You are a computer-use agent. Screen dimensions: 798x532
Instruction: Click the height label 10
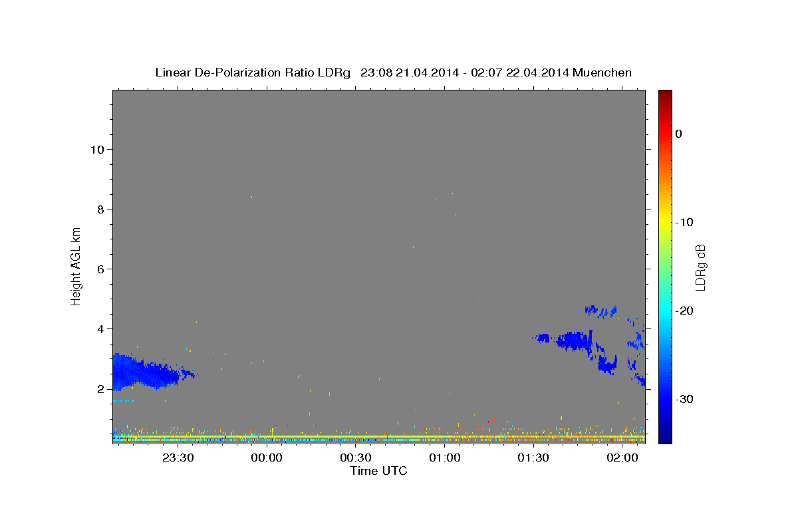point(96,149)
